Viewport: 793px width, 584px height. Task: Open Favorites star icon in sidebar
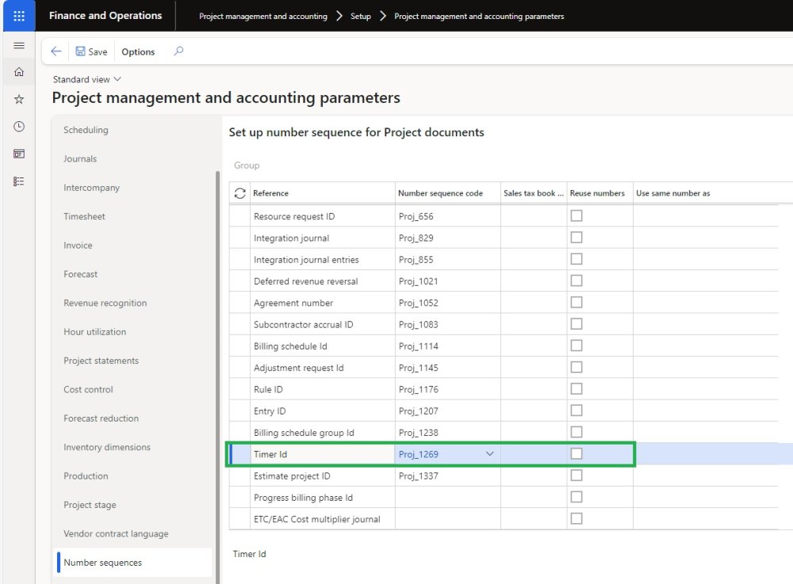coord(19,99)
